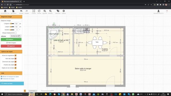Click the Longueur value field
This screenshot has height=96, width=171.
pos(17,24)
